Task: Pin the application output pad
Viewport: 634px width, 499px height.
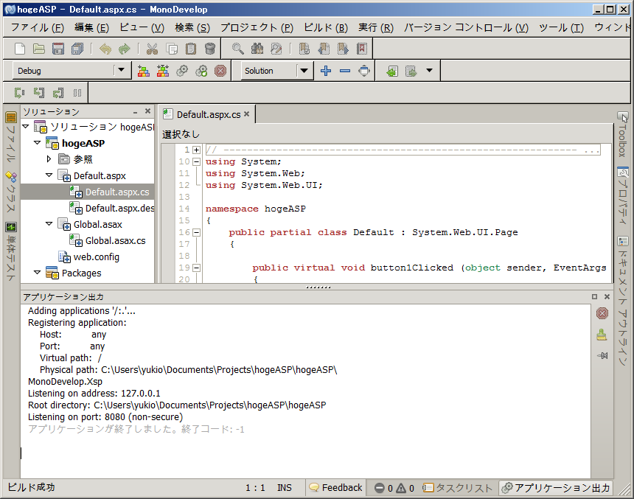Action: click(602, 355)
